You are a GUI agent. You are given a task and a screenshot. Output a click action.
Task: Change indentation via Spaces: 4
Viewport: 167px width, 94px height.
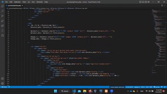tap(137, 87)
